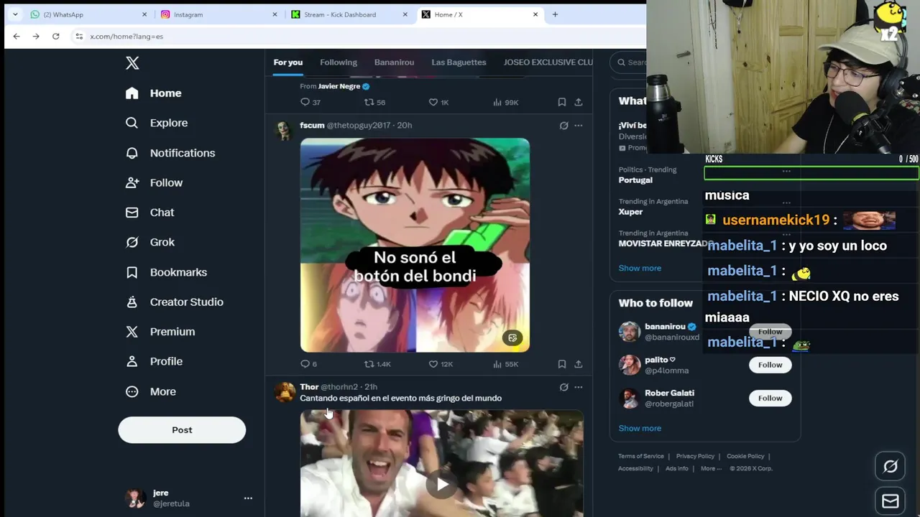920x517 pixels.
Task: Click the Post button
Action: coord(182,430)
